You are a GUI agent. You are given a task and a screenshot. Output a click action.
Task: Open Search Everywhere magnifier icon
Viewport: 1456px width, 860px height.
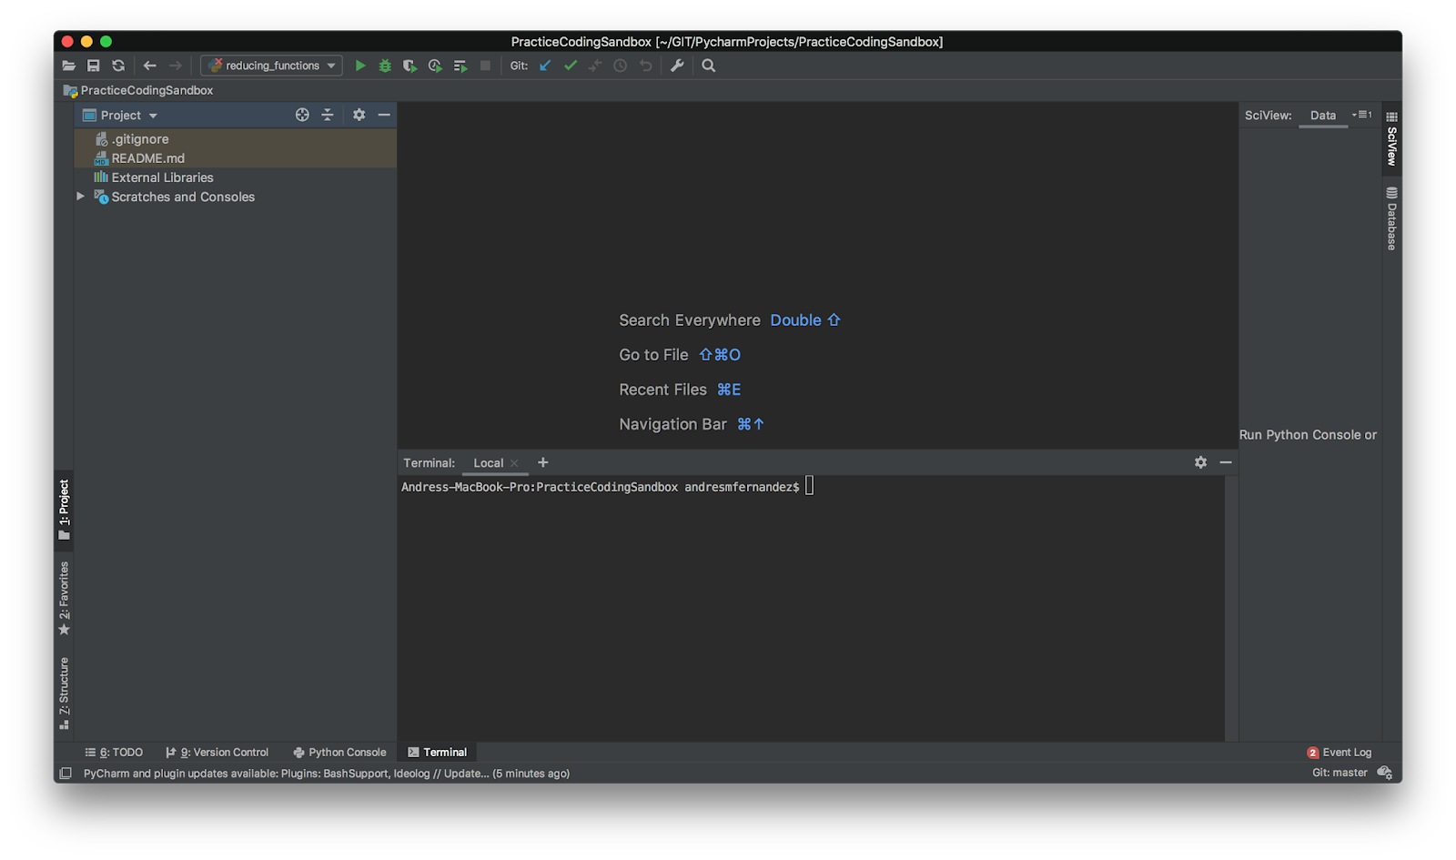coord(709,65)
